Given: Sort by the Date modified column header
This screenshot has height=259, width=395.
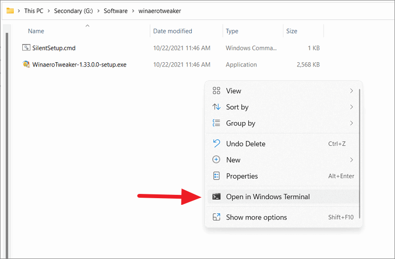Looking at the screenshot, I should click(172, 31).
